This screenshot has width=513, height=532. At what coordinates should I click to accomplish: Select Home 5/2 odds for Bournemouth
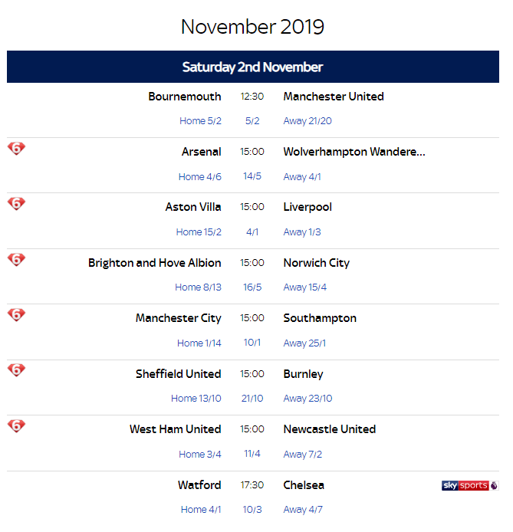200,121
